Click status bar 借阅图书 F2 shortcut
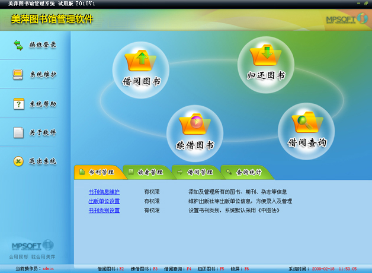The width and height of the screenshot is (372, 273). pos(111,269)
